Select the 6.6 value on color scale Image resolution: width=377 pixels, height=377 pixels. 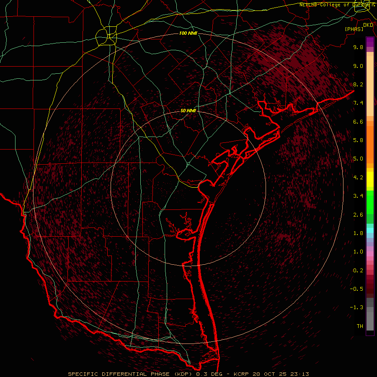(358, 121)
